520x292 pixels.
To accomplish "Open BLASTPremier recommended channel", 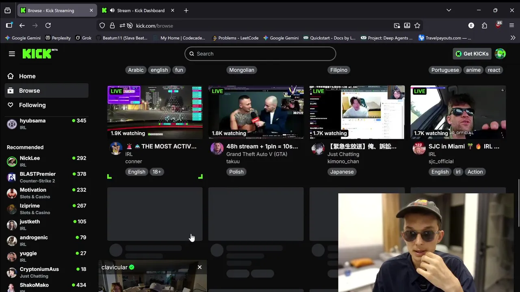I will pos(46,177).
